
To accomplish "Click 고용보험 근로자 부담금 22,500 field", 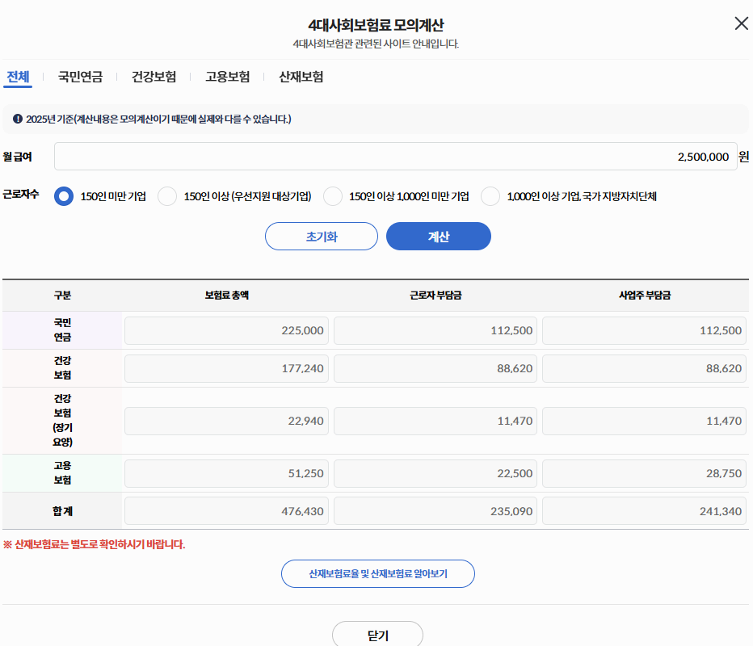I will (x=435, y=473).
